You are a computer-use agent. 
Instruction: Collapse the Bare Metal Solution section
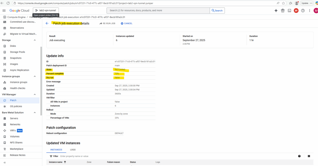tap(35, 113)
